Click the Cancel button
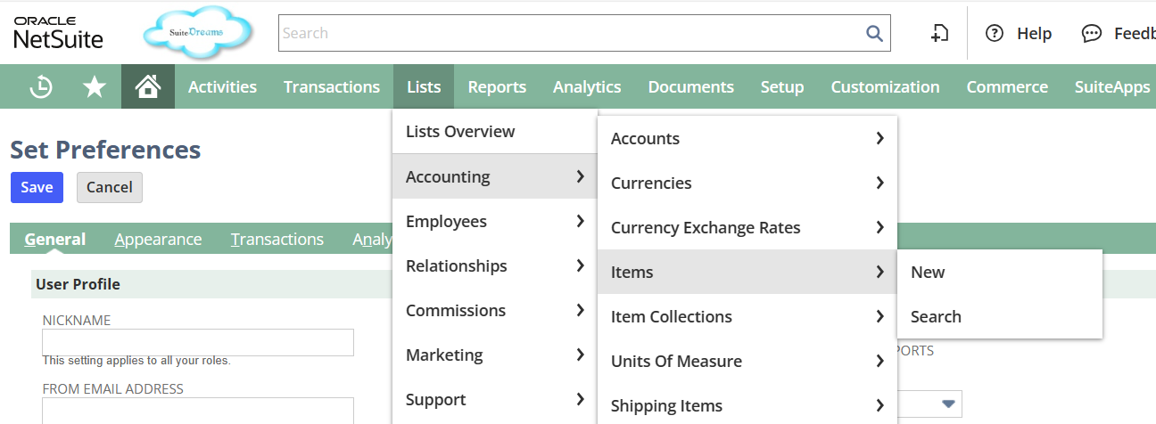This screenshot has height=424, width=1156. click(x=110, y=187)
